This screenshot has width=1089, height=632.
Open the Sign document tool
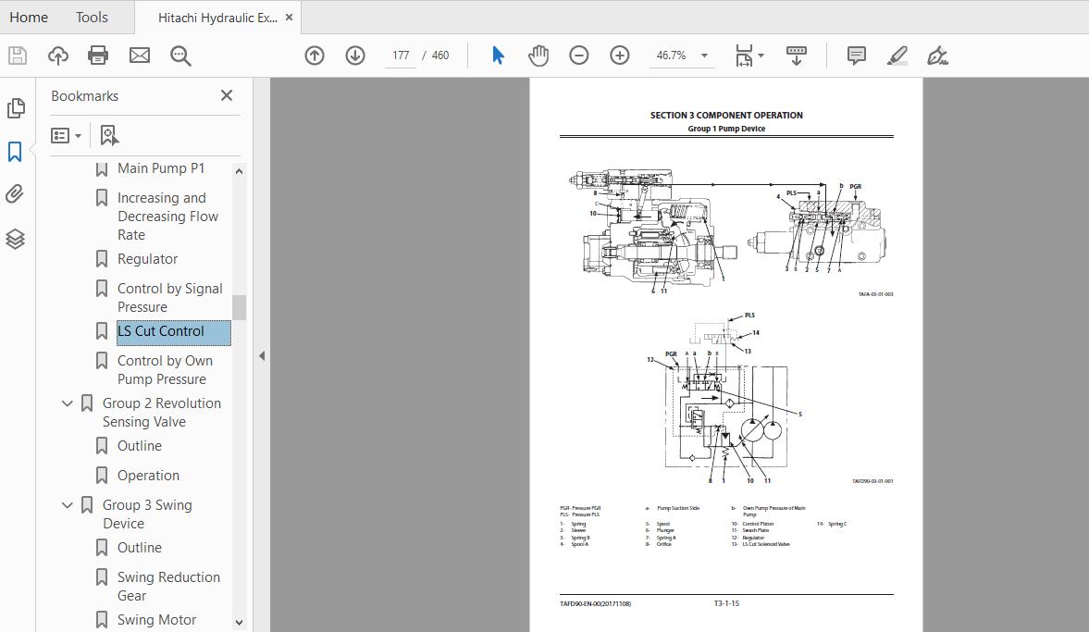937,56
